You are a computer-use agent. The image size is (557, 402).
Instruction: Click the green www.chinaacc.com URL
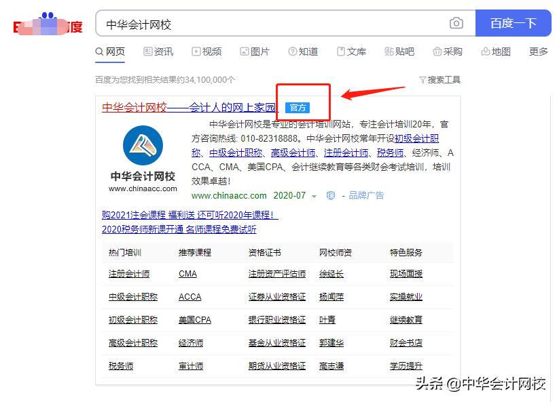[x=229, y=196]
